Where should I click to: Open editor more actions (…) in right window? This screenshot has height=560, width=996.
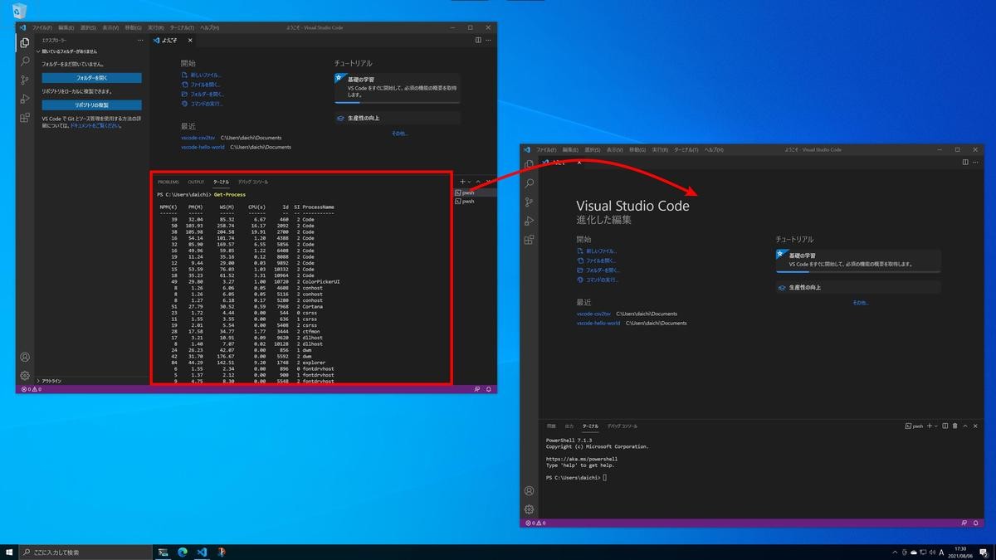tap(976, 162)
